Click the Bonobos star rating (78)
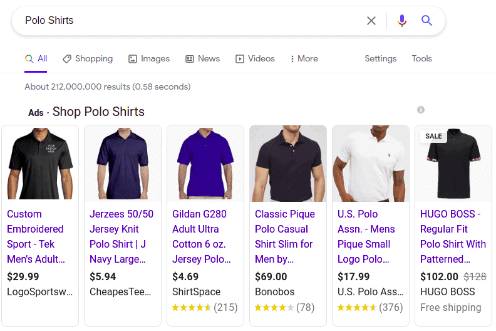The height and width of the screenshot is (331, 496). click(284, 307)
